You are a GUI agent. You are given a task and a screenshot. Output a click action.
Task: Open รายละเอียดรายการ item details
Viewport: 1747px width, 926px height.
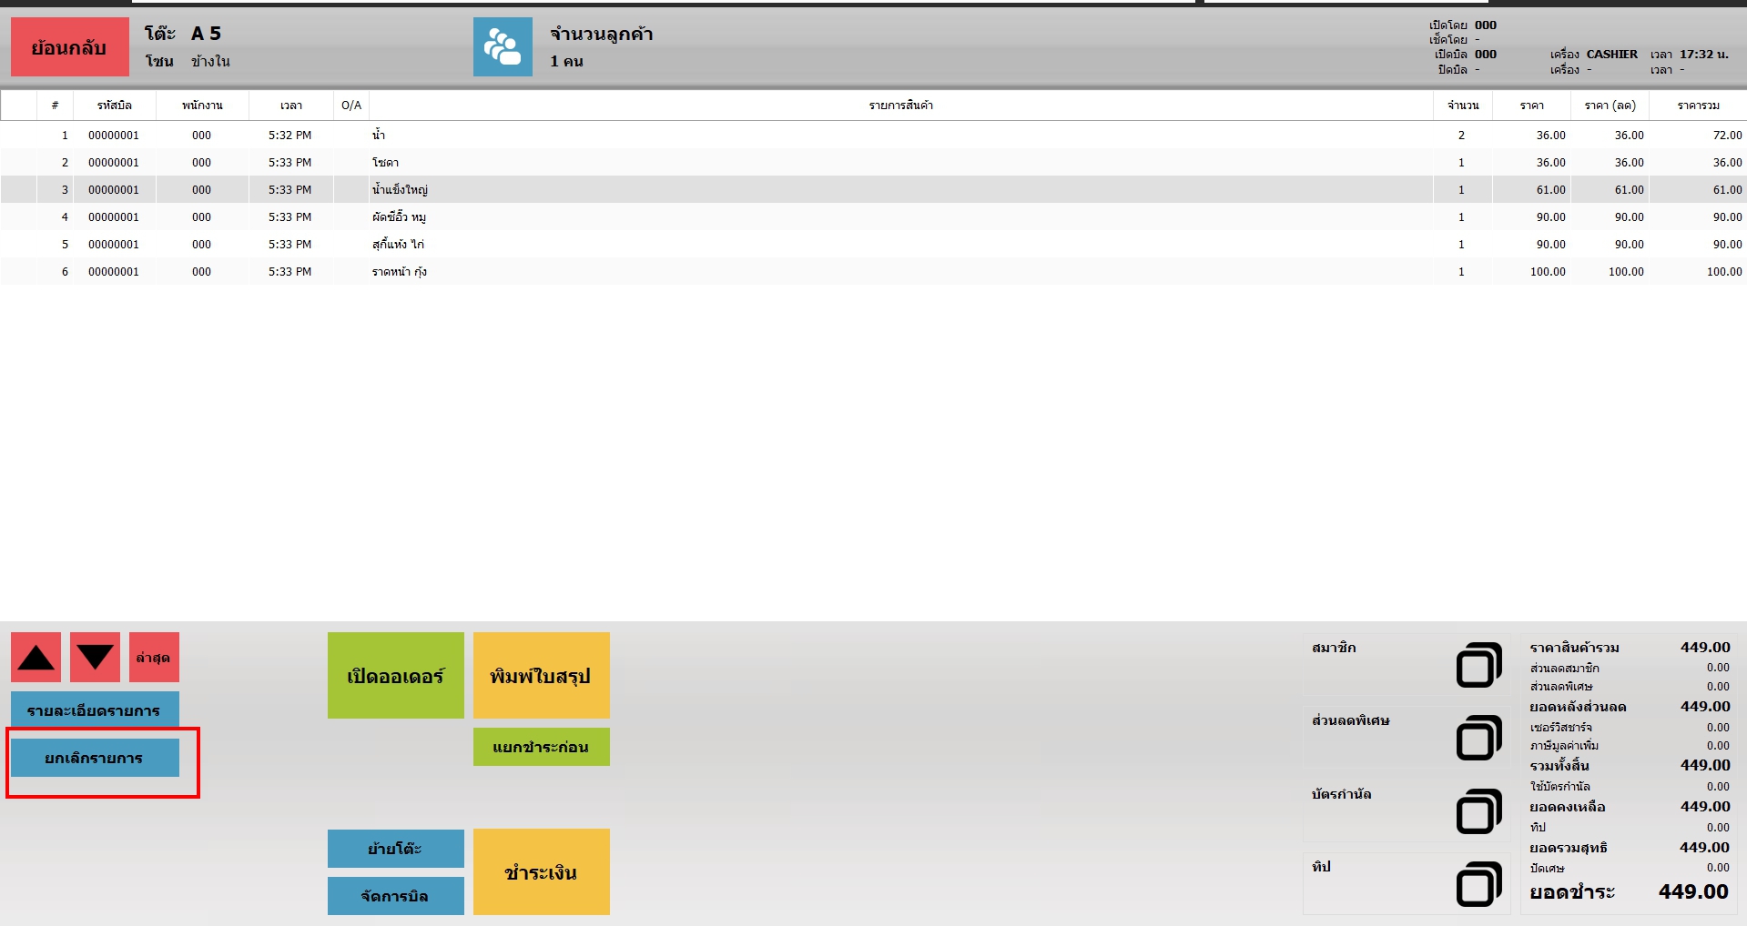point(95,710)
